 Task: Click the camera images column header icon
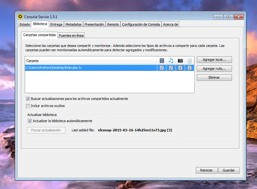[180, 61]
